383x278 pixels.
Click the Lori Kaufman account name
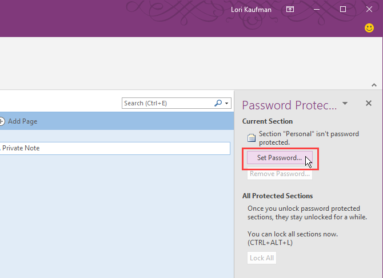click(251, 10)
